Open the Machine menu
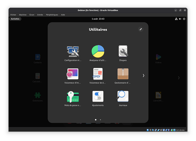The width and height of the screenshot is (196, 141). (x=23, y=15)
